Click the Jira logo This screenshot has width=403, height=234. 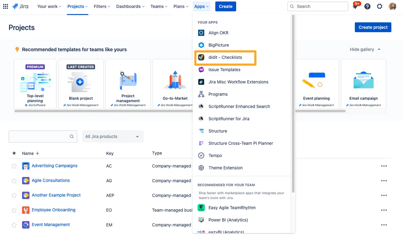point(20,6)
